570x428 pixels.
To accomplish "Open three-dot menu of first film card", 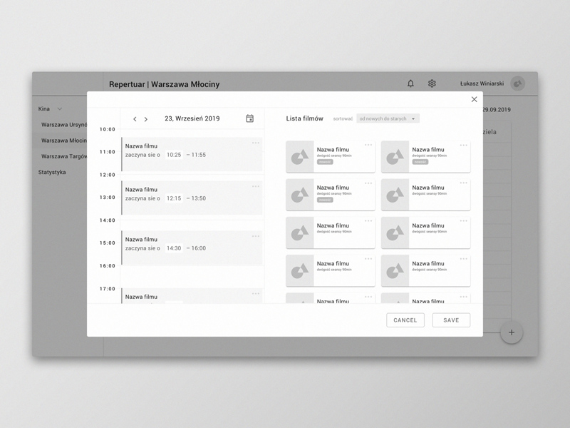I will pyautogui.click(x=368, y=145).
